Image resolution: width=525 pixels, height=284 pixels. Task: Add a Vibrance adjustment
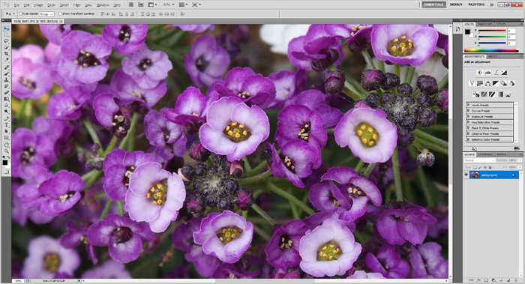pos(472,83)
